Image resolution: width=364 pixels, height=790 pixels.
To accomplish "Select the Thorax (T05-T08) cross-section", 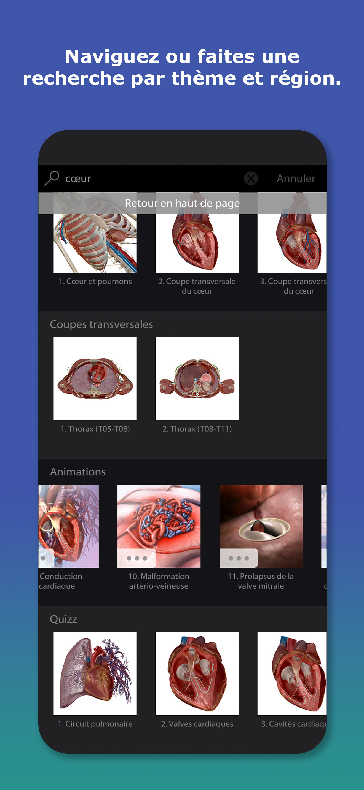I will coord(95,379).
